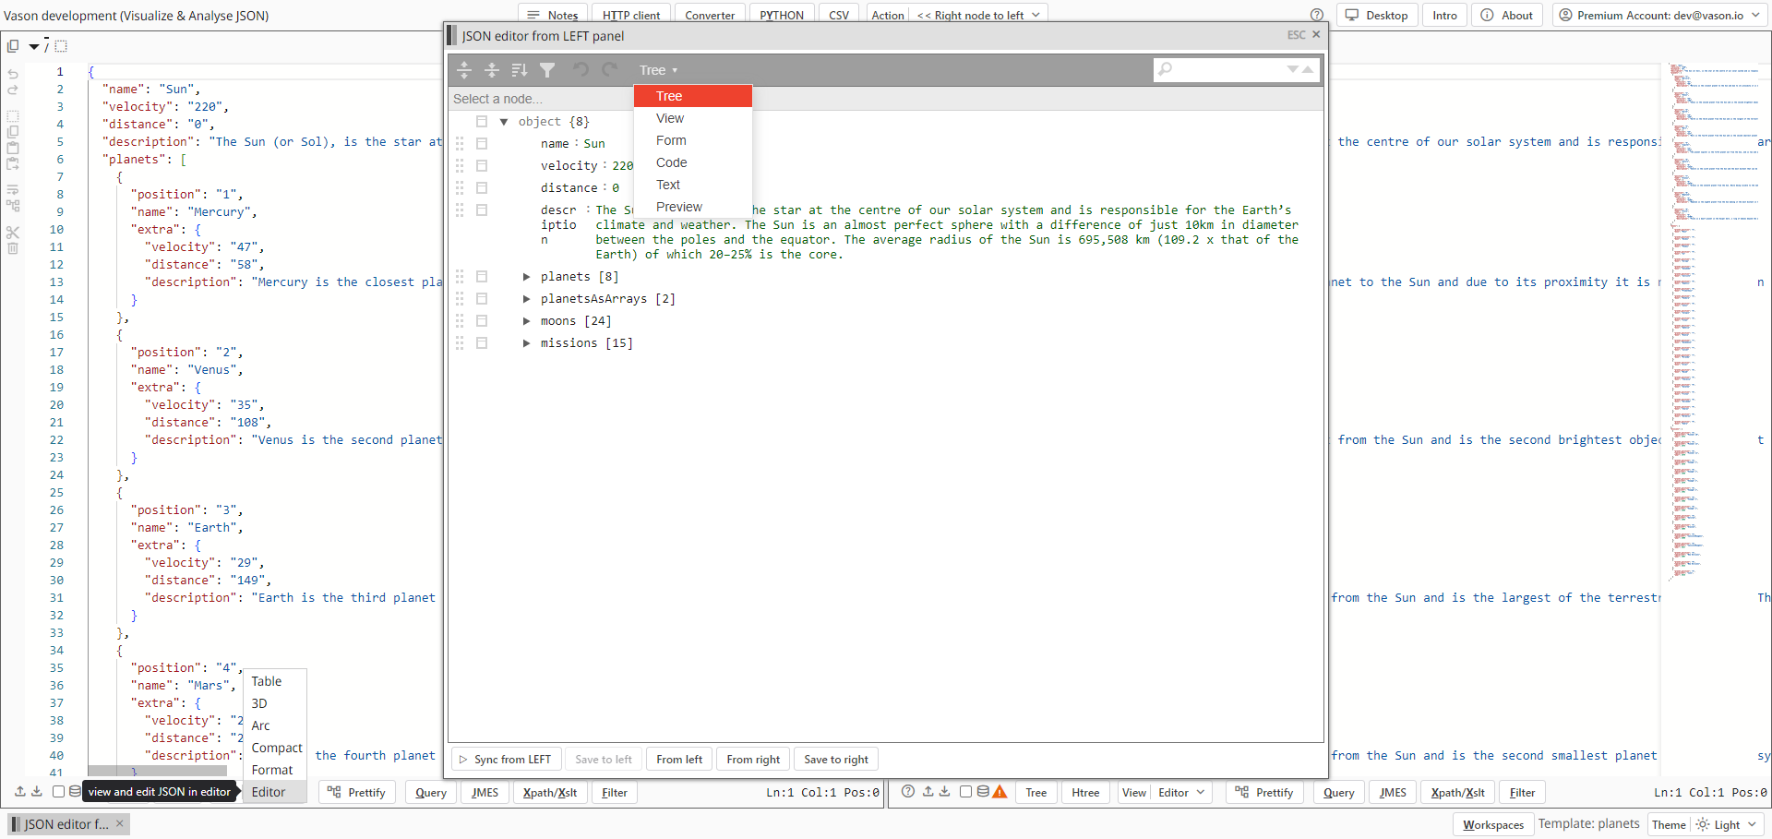Image resolution: width=1772 pixels, height=839 pixels.
Task: Click the collapse all fields icon
Action: coord(492,70)
